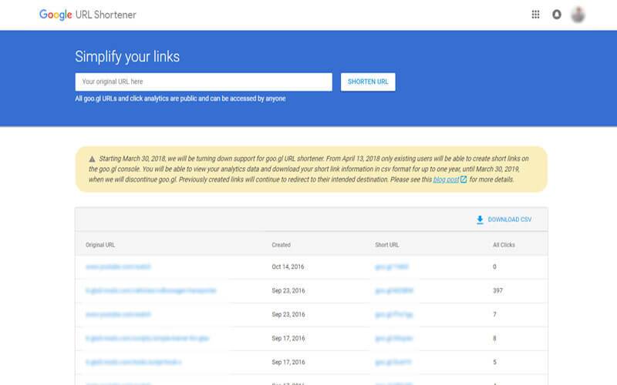Click the notifications bell icon
The image size is (617, 385).
(x=557, y=15)
